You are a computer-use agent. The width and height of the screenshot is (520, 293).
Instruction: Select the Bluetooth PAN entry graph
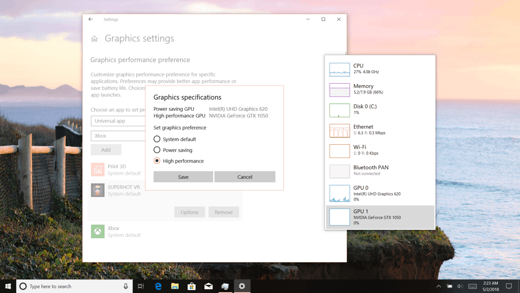(339, 171)
